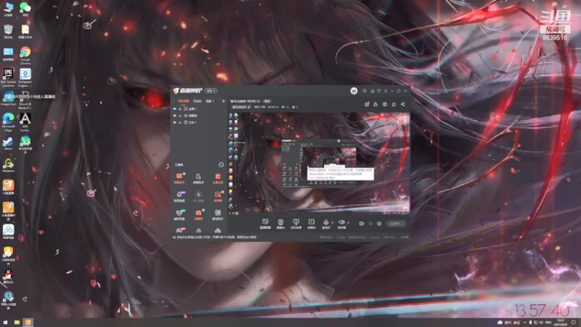The image size is (581, 327).
Task: Switch to the second scene tab
Action: 197,101
